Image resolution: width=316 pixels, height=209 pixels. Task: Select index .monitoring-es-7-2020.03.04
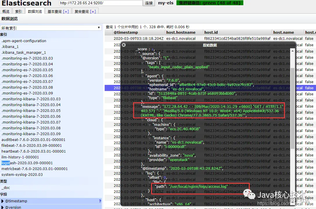coord(27,64)
